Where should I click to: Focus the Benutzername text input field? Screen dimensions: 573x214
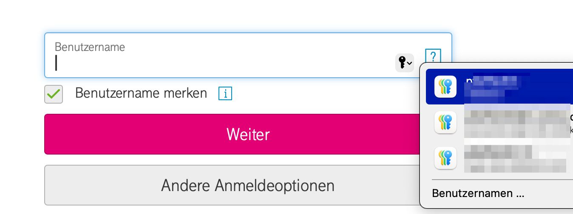(x=221, y=63)
